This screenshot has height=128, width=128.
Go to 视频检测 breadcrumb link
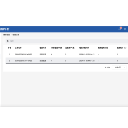(x=6, y=35)
